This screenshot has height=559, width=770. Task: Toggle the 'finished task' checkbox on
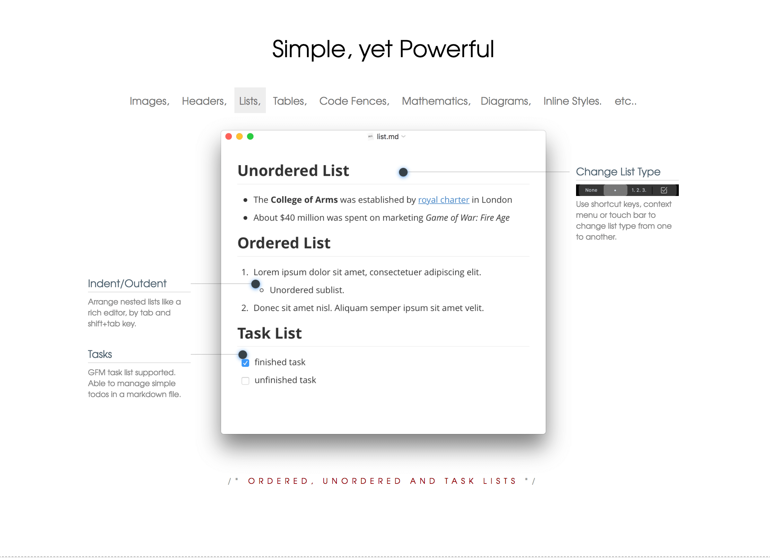coord(246,362)
